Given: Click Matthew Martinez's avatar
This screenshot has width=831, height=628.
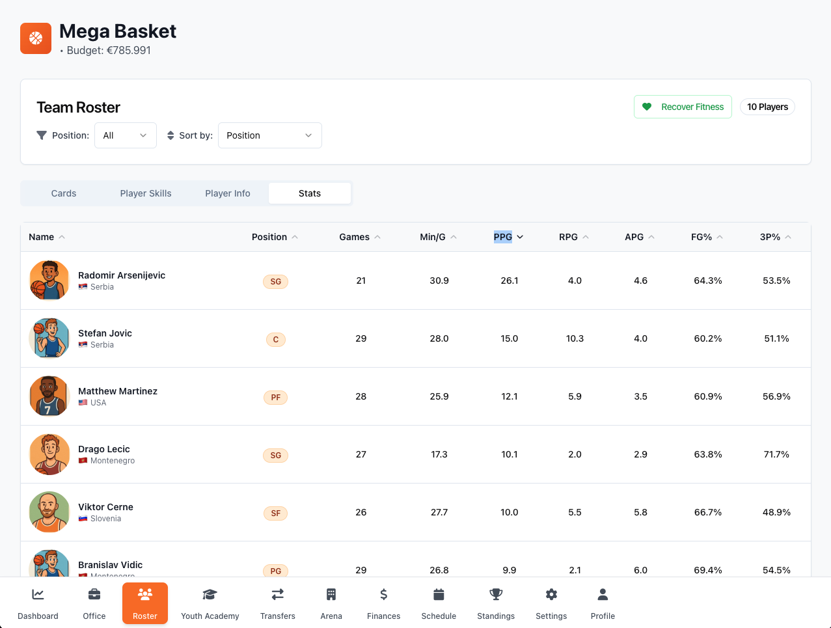Looking at the screenshot, I should coord(49,396).
